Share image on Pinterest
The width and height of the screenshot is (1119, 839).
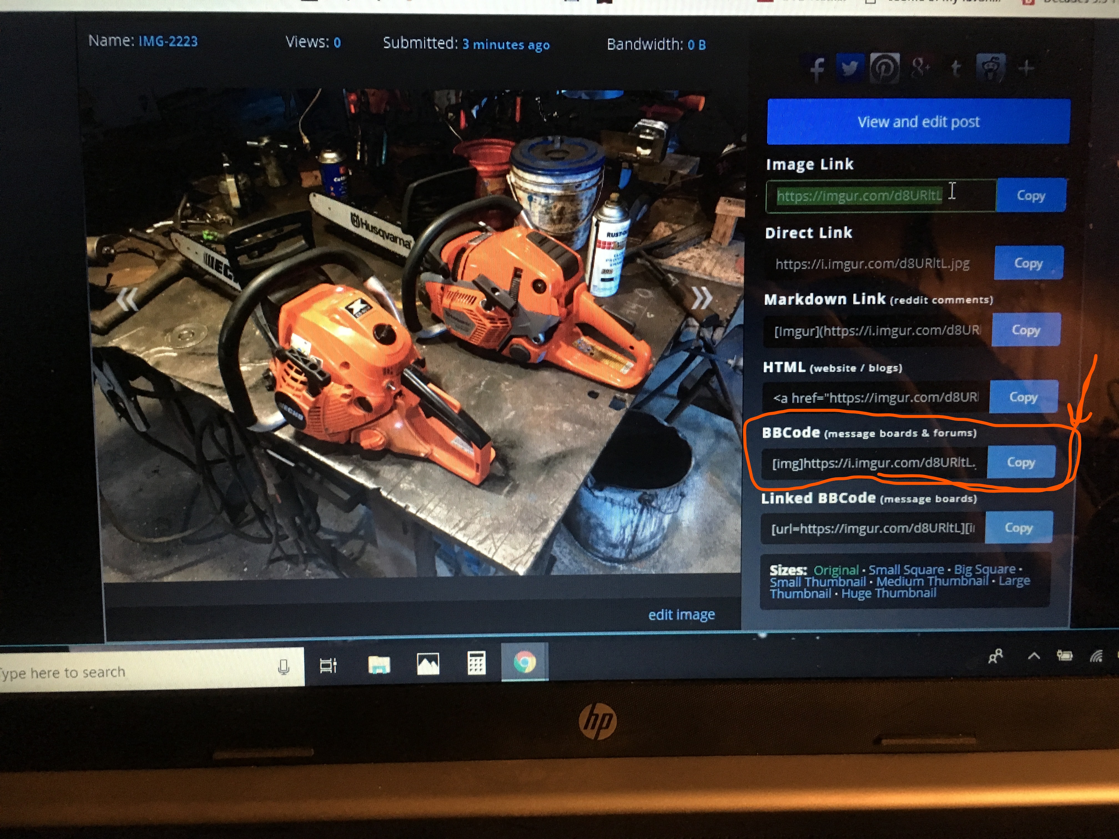pos(884,68)
